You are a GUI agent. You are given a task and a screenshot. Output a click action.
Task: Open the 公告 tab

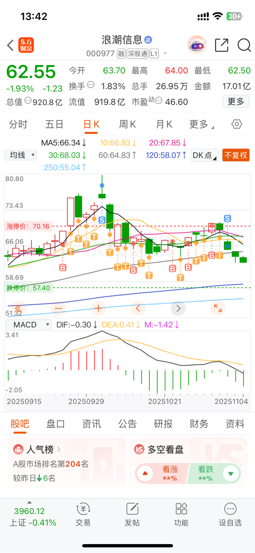point(127,424)
